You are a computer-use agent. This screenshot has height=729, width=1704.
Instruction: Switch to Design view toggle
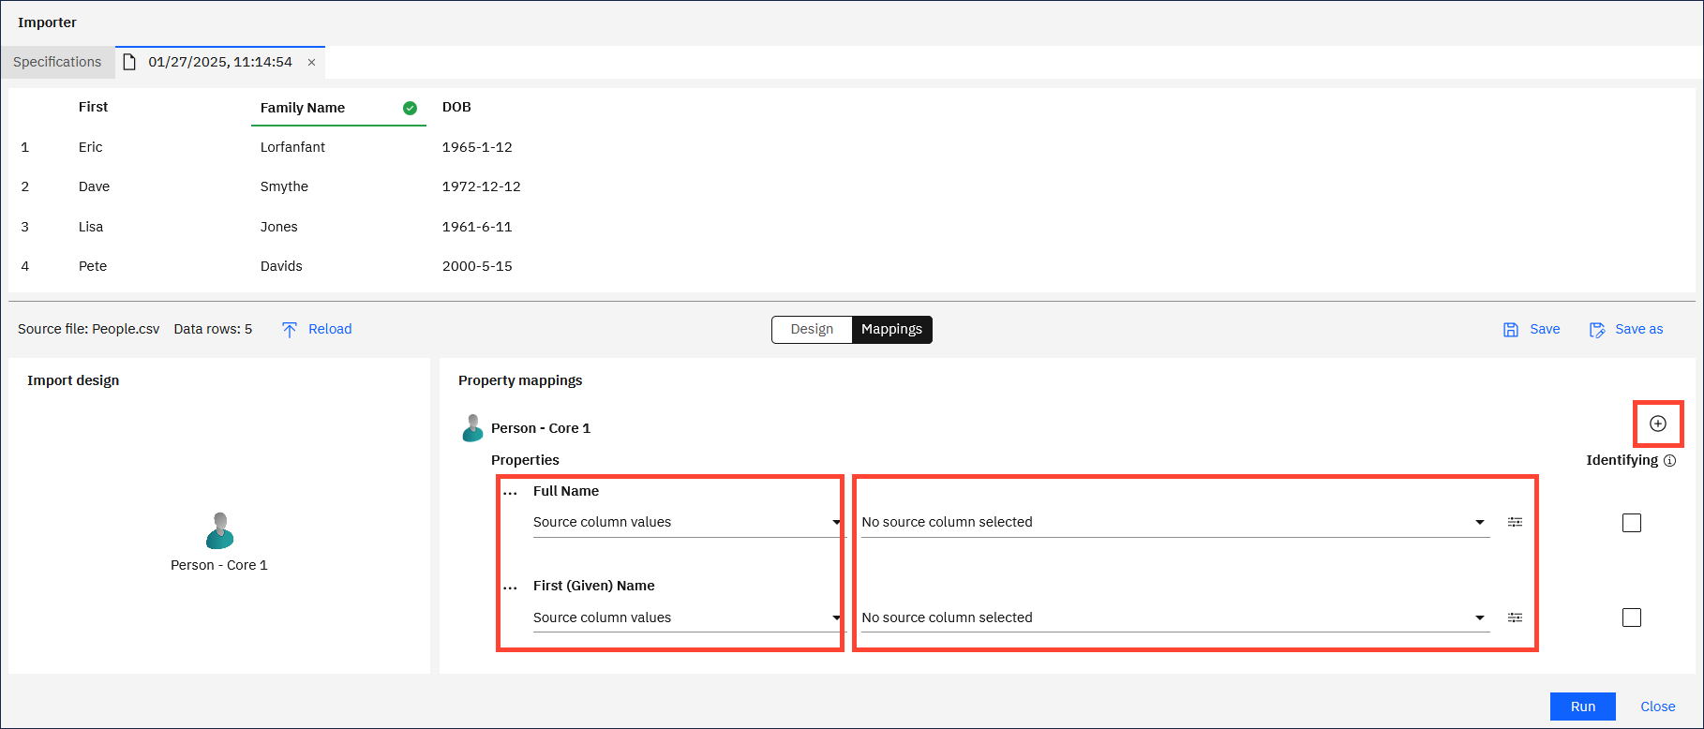click(812, 329)
